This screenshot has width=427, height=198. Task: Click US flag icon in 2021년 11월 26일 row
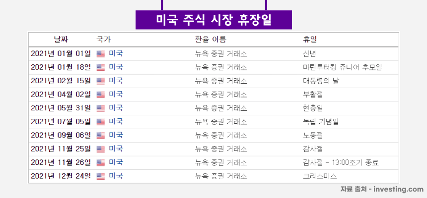(100, 163)
